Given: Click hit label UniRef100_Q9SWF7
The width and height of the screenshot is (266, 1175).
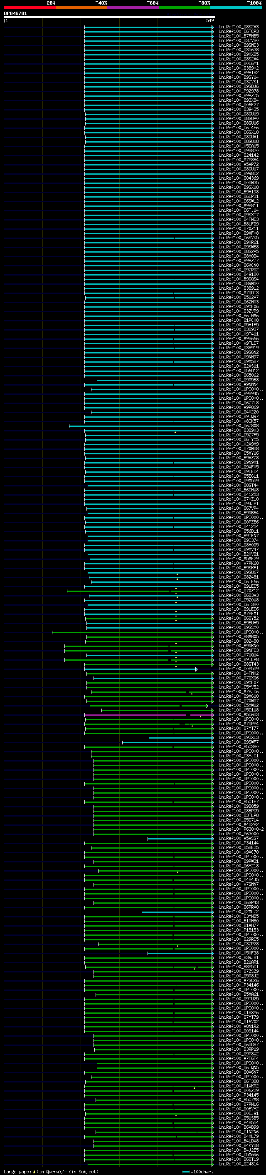Looking at the screenshot, I should click(239, 743).
